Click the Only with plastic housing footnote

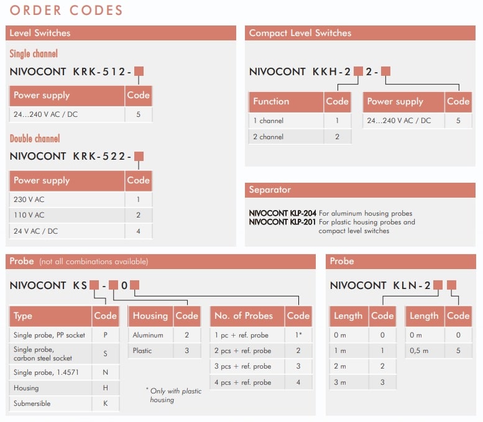pos(173,395)
